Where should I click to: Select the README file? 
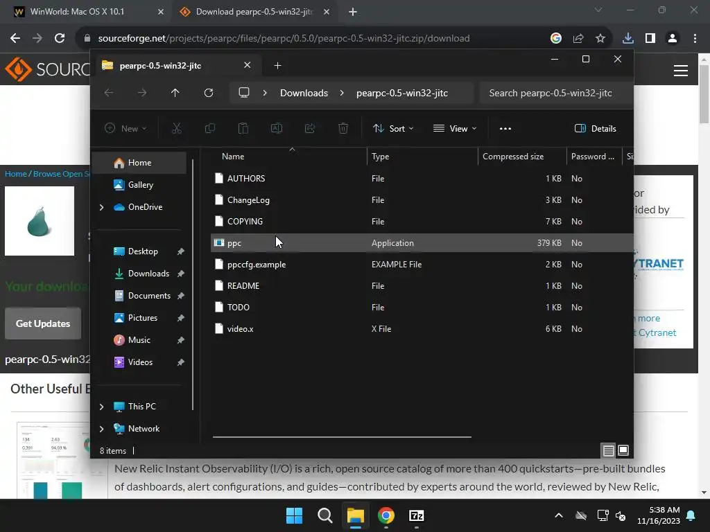pos(422,286)
